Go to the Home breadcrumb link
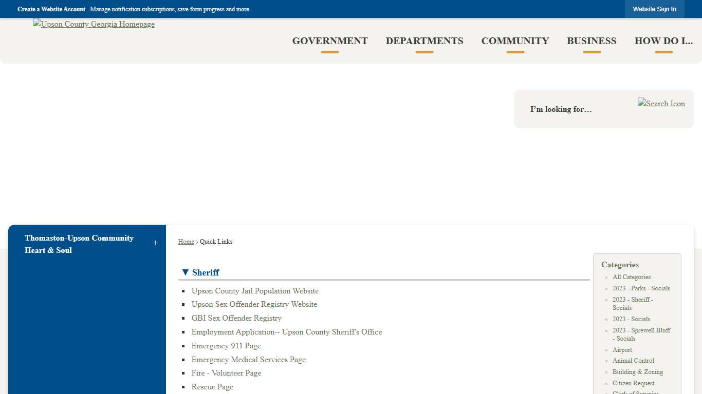The width and height of the screenshot is (702, 394). pos(186,242)
